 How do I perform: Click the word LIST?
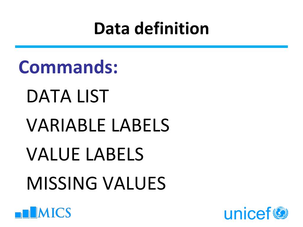coord(93,96)
